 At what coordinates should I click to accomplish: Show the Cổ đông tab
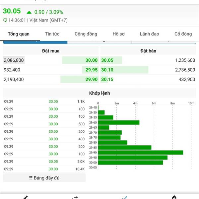[183, 34]
